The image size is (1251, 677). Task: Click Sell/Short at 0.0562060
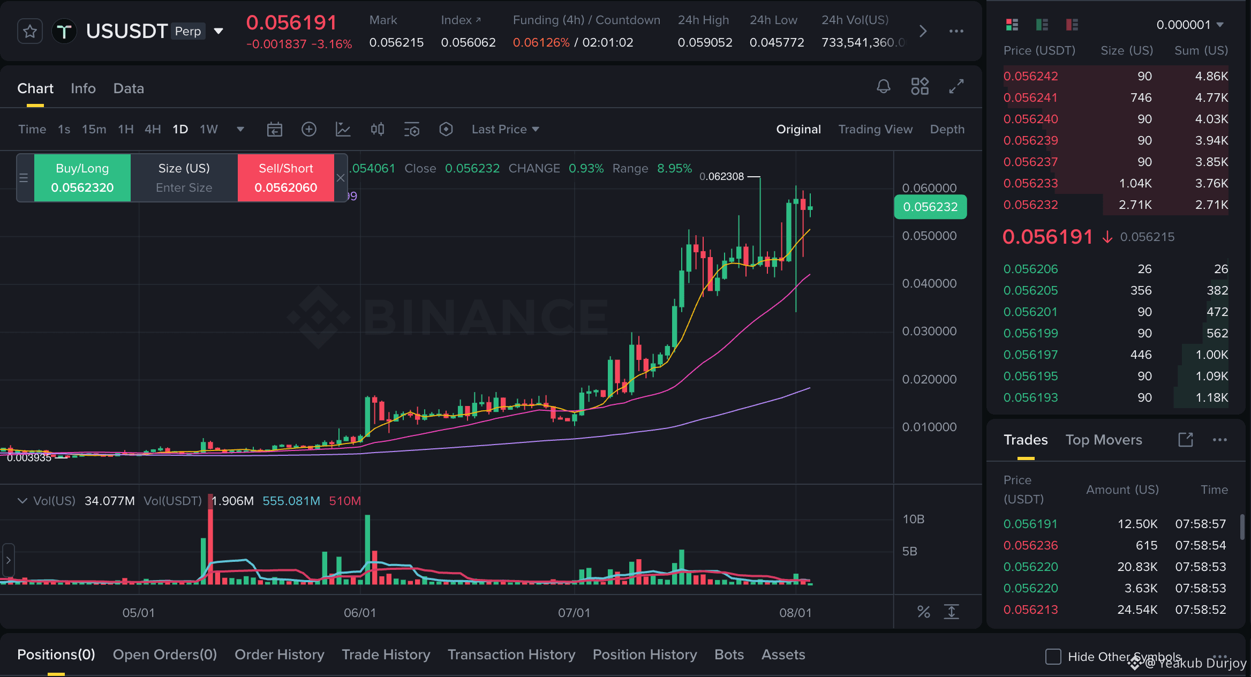point(286,178)
